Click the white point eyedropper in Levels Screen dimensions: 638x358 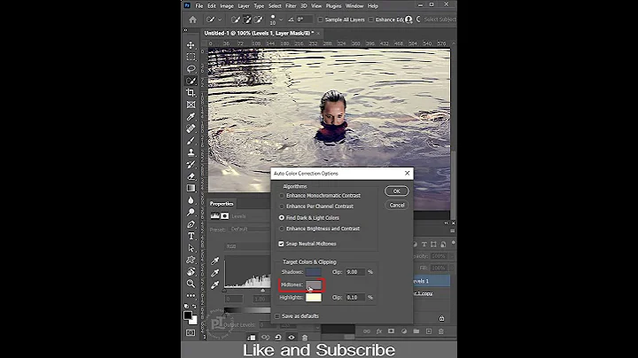tap(215, 284)
